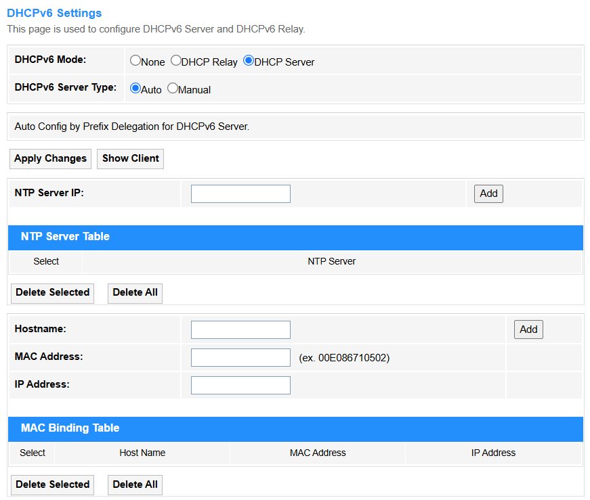Choose DHCP Relay mode option
This screenshot has height=500, width=590.
[x=175, y=60]
